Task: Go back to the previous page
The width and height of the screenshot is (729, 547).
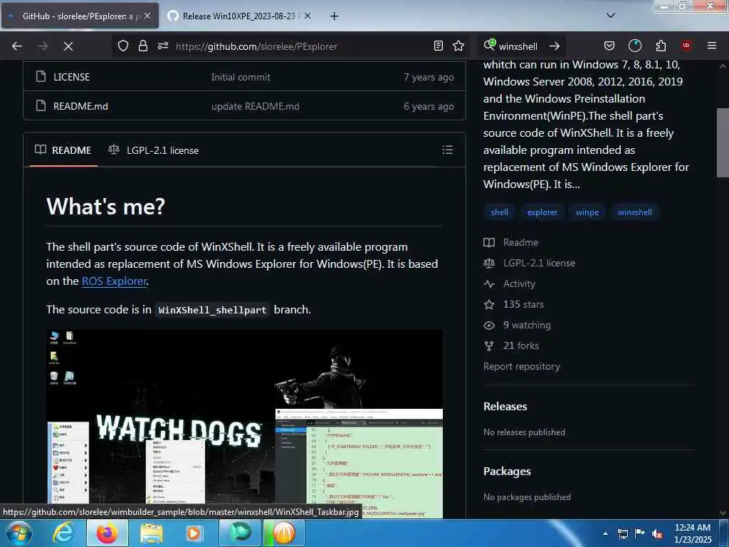Action: click(x=17, y=46)
